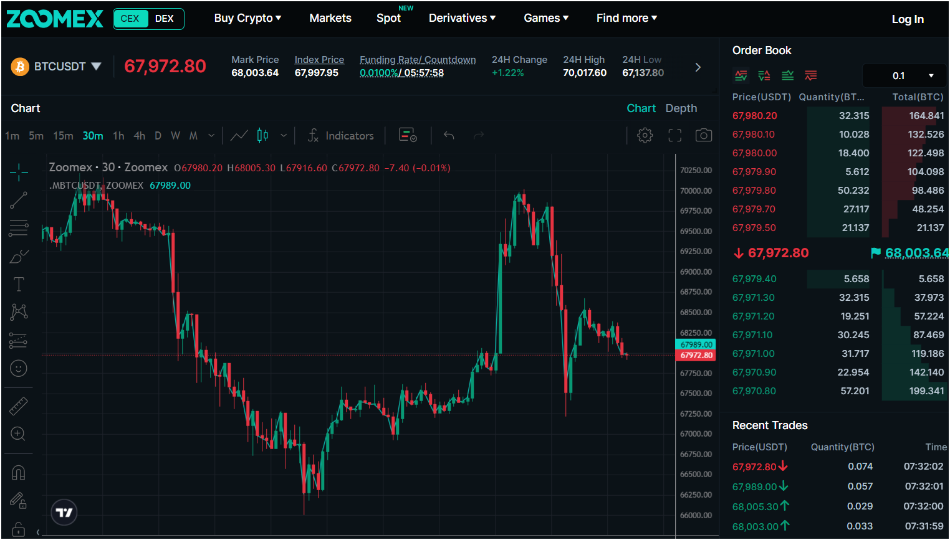Click the Log In button
Viewport: 950px width, 540px height.
(908, 19)
